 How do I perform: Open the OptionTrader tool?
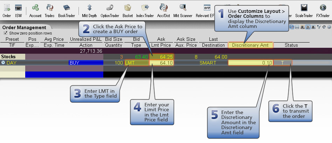[110, 10]
